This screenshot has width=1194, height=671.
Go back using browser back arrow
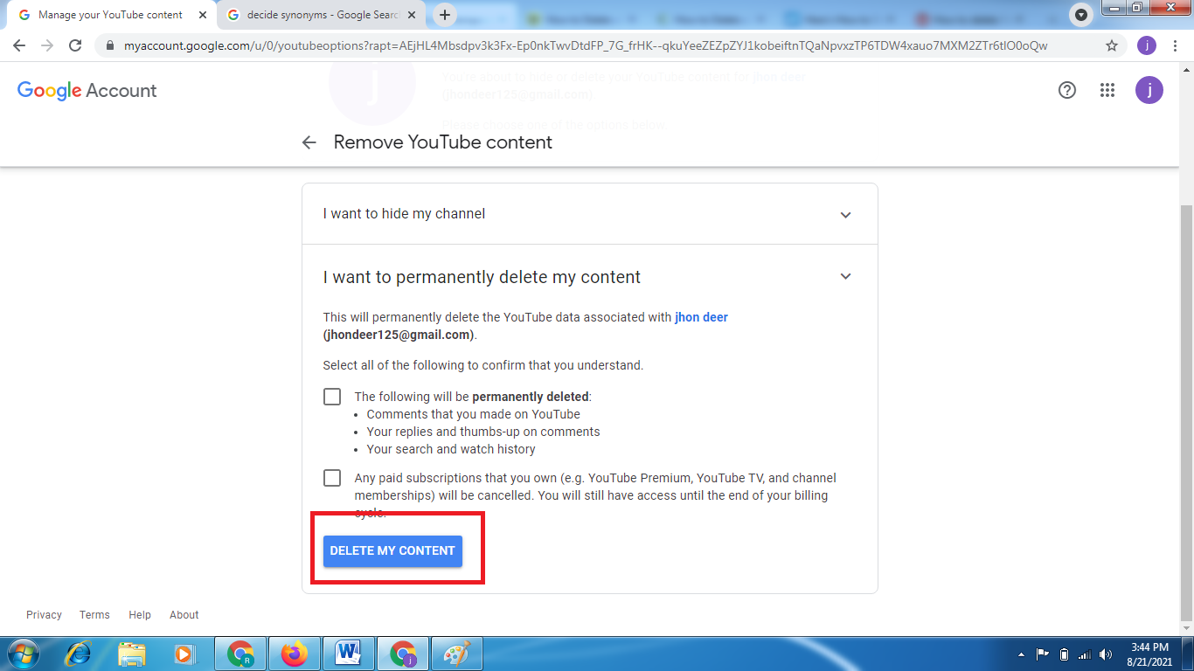tap(19, 45)
